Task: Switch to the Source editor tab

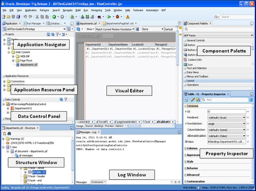Action: click(89, 126)
